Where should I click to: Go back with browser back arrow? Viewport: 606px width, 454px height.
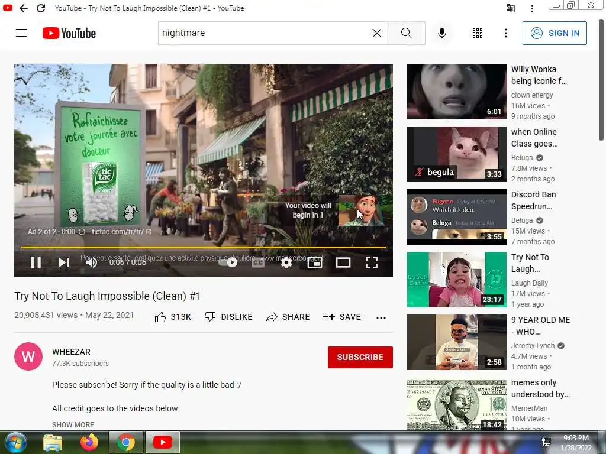(24, 8)
